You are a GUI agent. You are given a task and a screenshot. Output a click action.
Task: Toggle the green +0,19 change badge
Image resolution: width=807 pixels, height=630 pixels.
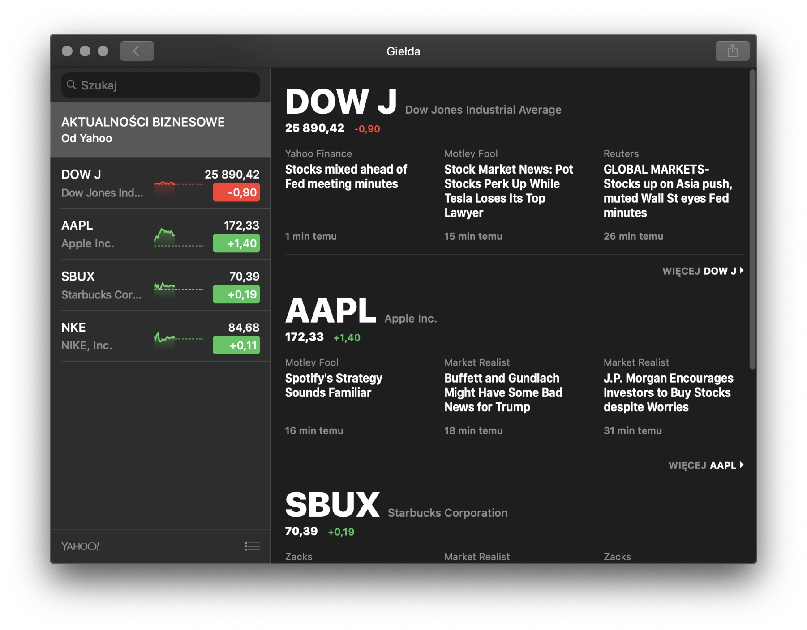236,294
